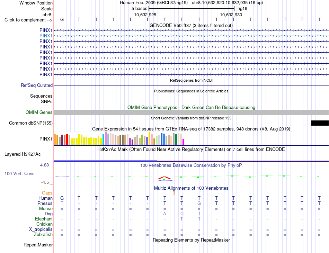
Task: Click the -4.5 lower conservation scale value
Action: 45,182
